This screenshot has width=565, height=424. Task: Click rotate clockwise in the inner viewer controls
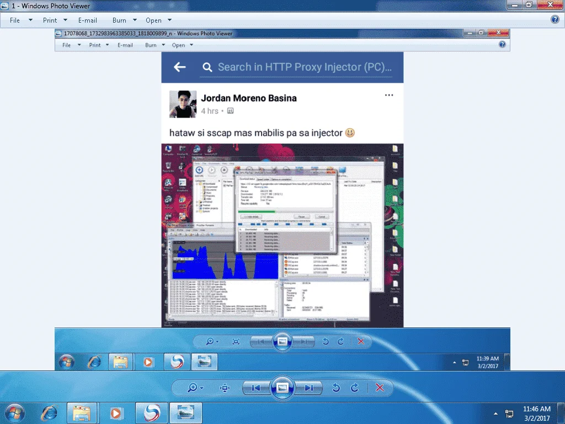340,341
